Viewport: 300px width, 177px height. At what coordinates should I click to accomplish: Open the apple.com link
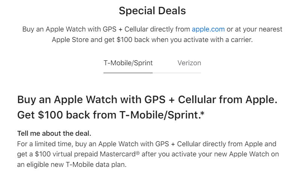208,29
